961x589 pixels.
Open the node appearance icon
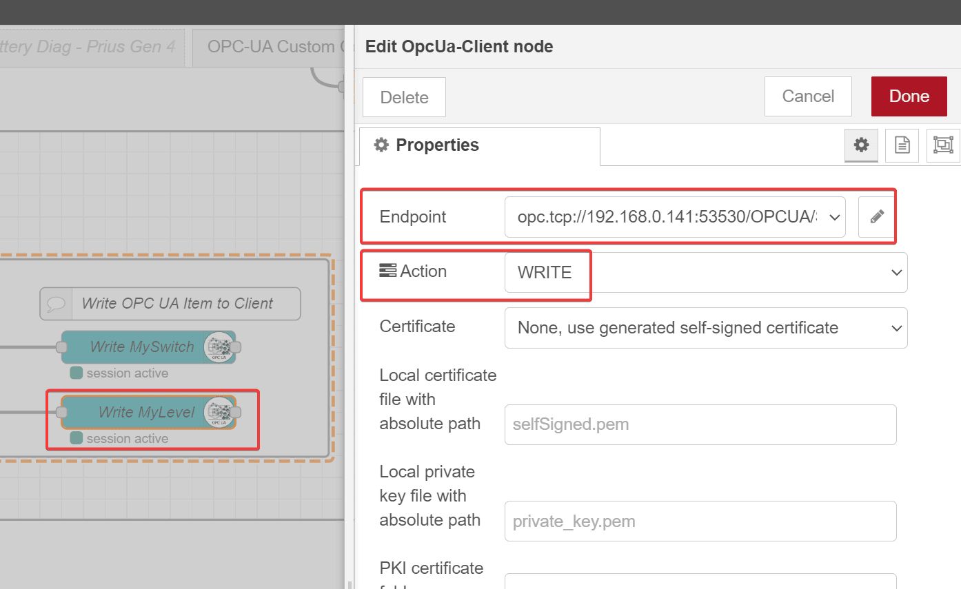pyautogui.click(x=943, y=145)
